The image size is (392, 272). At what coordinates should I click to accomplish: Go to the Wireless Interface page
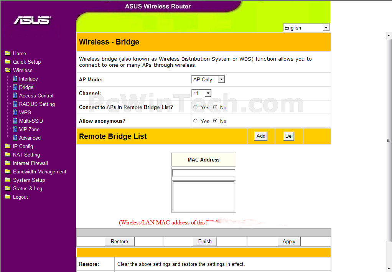[28, 79]
